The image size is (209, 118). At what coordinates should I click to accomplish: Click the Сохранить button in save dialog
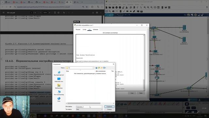pyautogui.click(x=109, y=107)
